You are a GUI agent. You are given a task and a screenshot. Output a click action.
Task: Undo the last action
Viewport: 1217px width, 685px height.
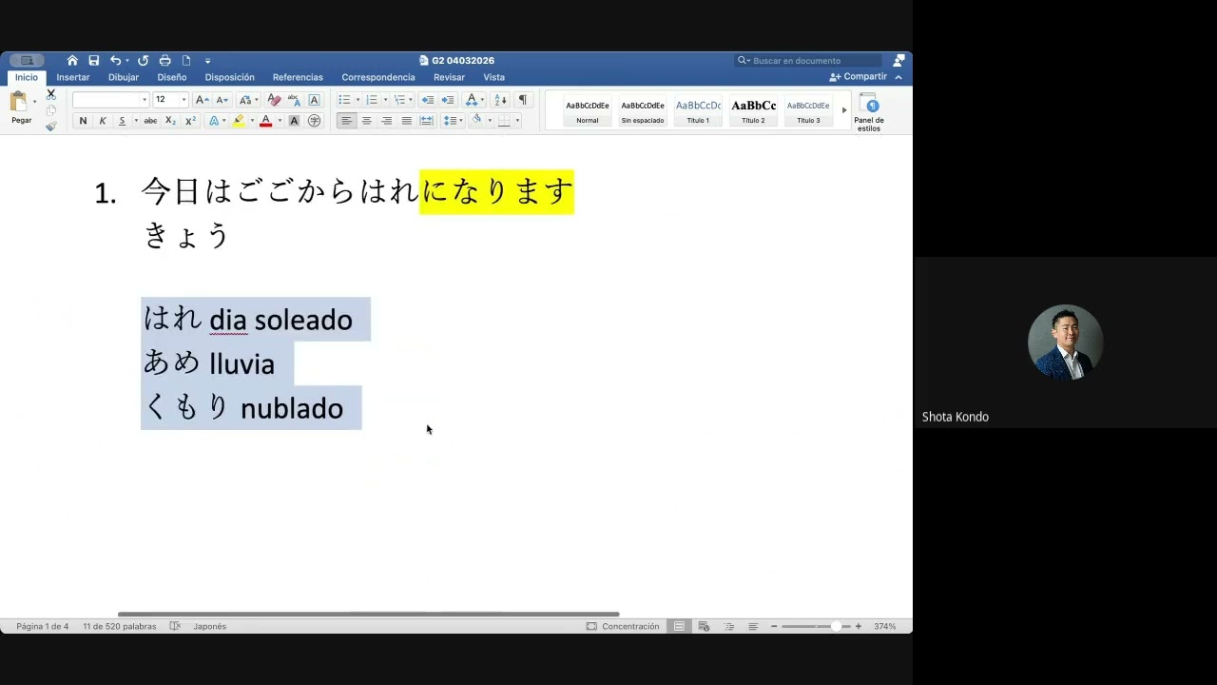tap(116, 61)
